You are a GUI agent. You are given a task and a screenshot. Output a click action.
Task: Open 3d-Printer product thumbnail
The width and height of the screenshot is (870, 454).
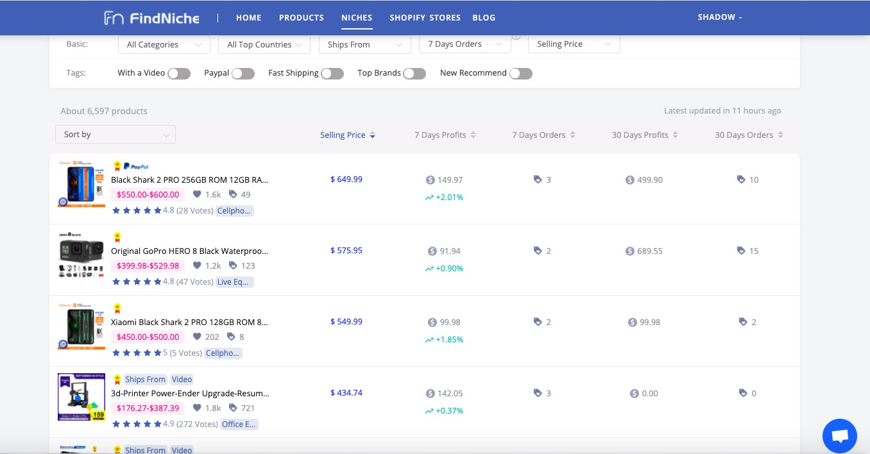tap(81, 398)
